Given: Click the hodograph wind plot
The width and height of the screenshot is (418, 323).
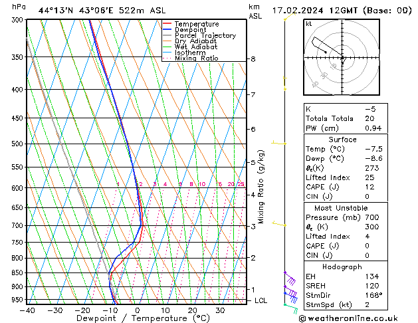Looking at the screenshot, I should [x=342, y=57].
